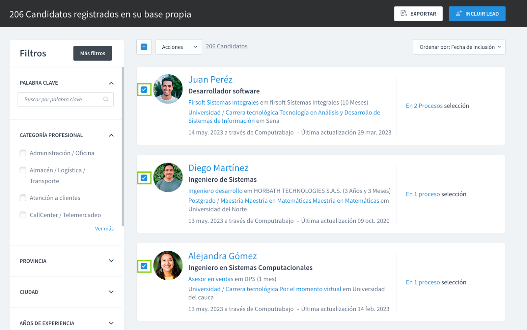Open Diego Martínez's profile picture

(168, 177)
